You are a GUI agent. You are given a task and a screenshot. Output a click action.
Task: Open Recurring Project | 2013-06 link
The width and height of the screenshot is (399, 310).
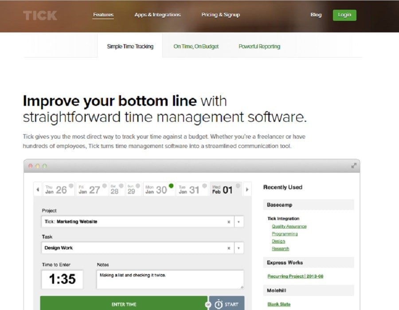click(295, 276)
